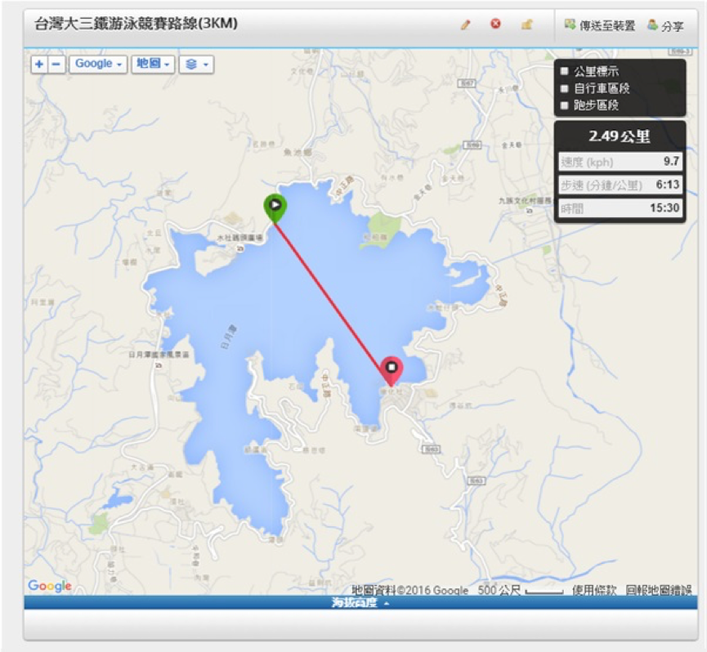Click the pace field showing 6:13
707x652 pixels.
click(x=620, y=185)
